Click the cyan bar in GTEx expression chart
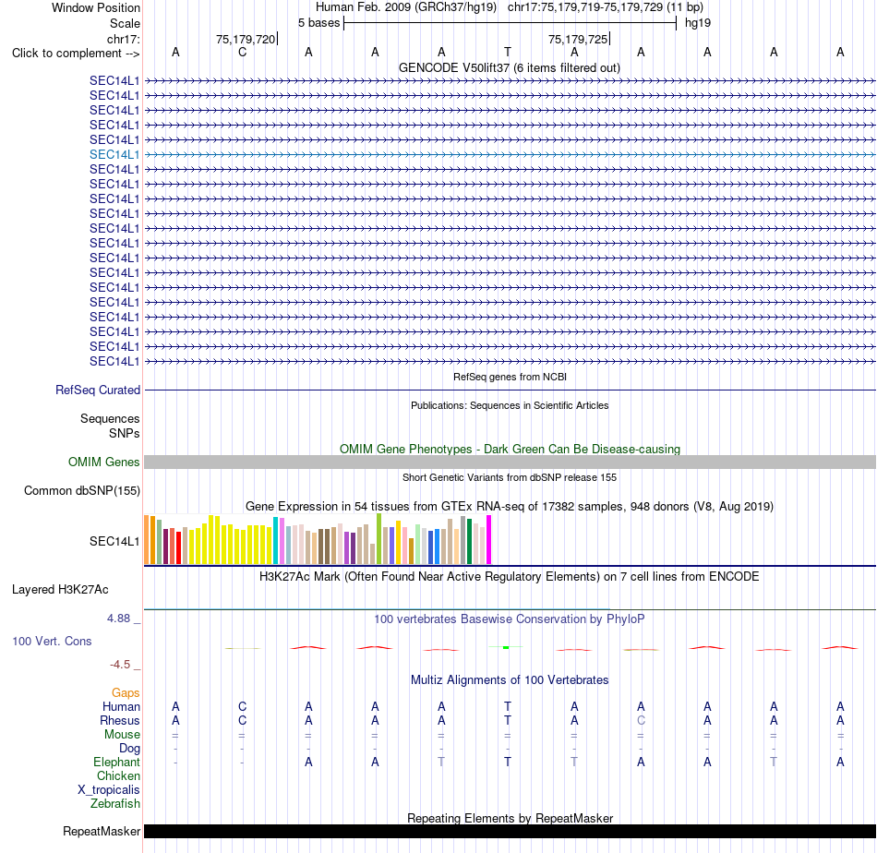877x853 pixels. point(276,540)
